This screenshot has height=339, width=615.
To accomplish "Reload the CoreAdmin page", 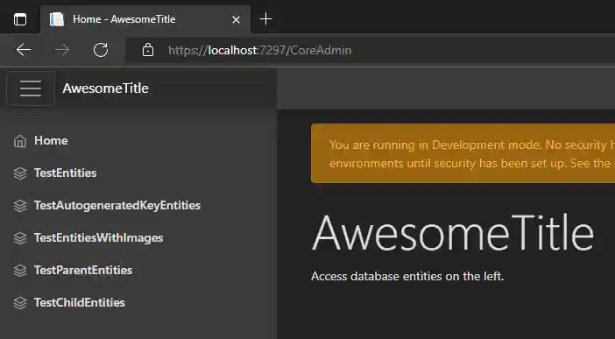I will pyautogui.click(x=101, y=50).
